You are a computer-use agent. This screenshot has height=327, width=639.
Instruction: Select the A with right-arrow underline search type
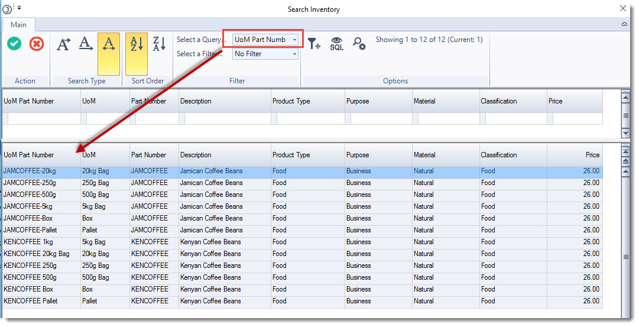pyautogui.click(x=86, y=44)
